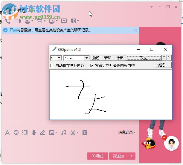The width and height of the screenshot is (183, 165).
Task: Open font settings with the A icon
Action: (x=7, y=133)
